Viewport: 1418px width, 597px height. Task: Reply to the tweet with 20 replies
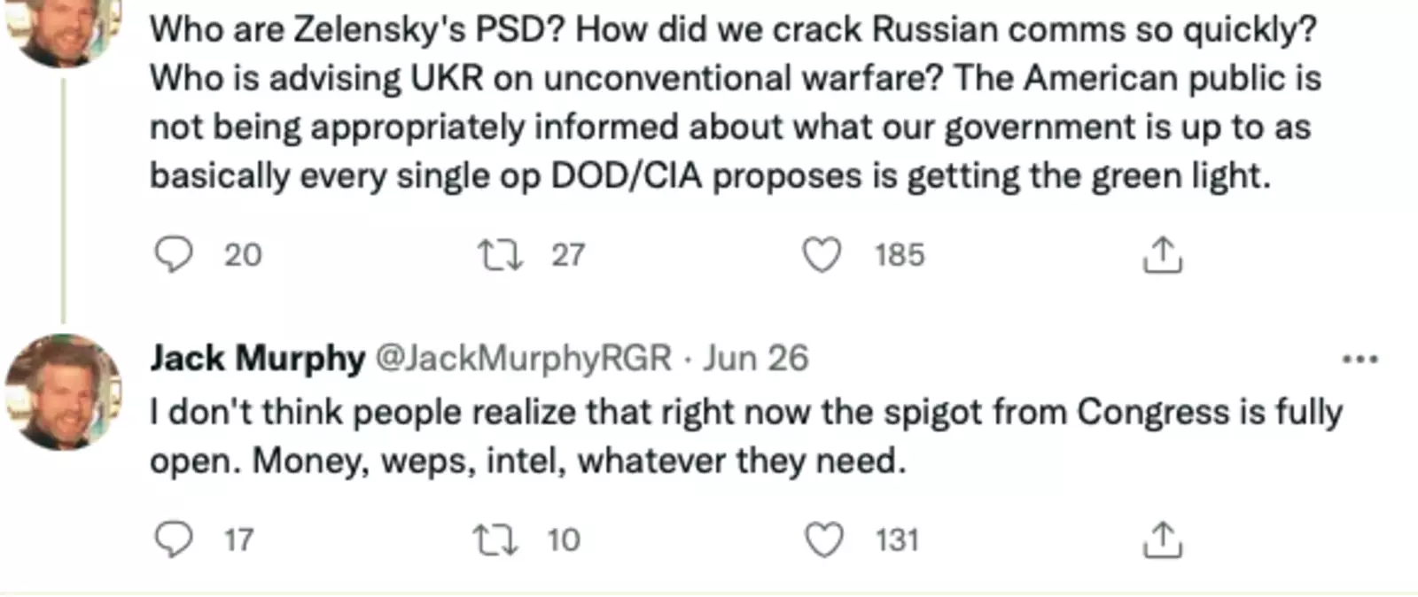tap(174, 255)
